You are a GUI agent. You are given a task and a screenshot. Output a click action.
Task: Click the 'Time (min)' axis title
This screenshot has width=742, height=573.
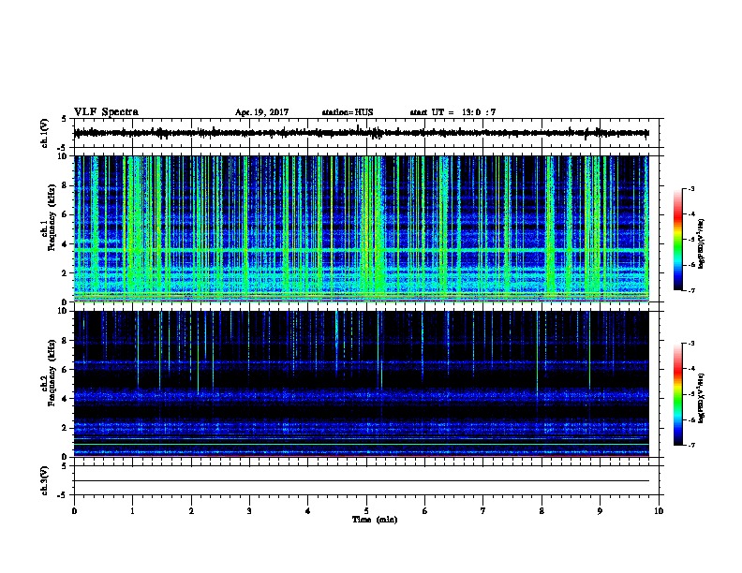pyautogui.click(x=375, y=520)
